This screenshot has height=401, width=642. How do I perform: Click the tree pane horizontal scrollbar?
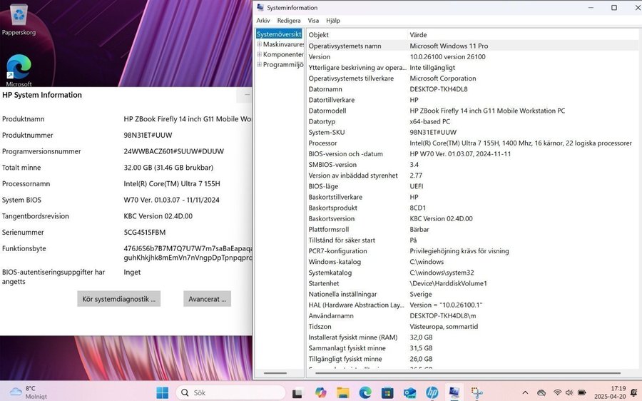(275, 373)
